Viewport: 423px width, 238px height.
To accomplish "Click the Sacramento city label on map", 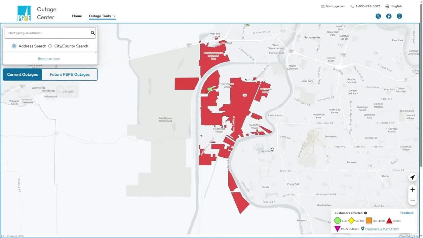I will point(312,38).
